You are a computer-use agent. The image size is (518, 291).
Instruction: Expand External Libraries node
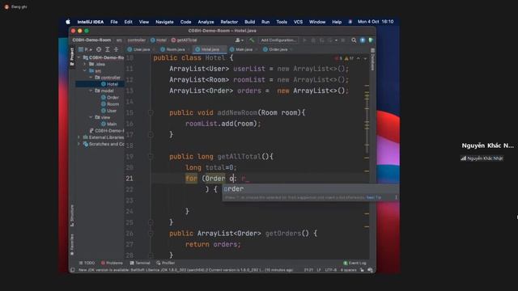(x=79, y=137)
